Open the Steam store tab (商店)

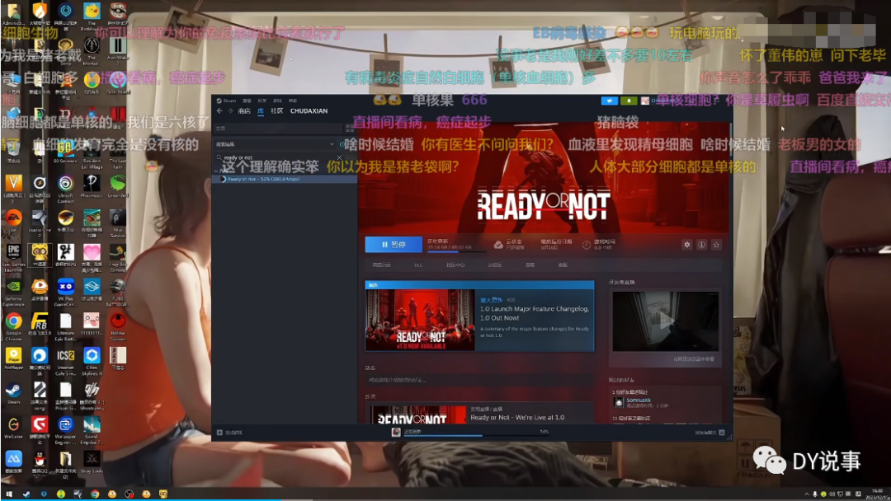tap(244, 110)
